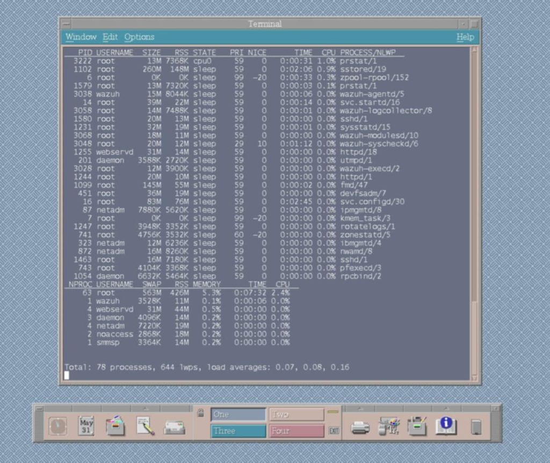Click the padlock to lock the screen
The height and width of the screenshot is (463, 550).
click(200, 413)
